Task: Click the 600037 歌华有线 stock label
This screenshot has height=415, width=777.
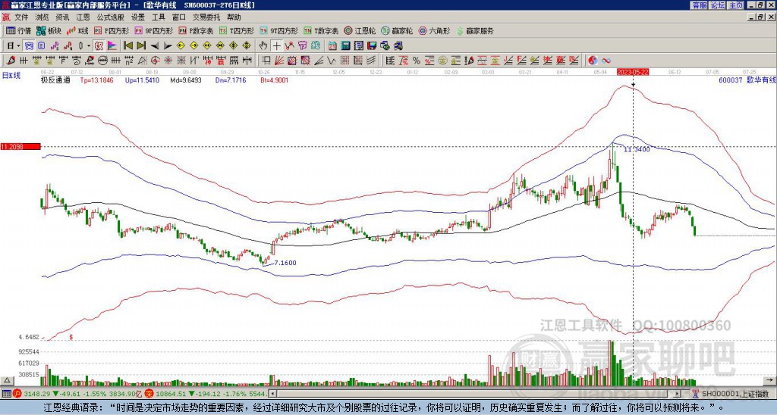Action: [x=747, y=80]
